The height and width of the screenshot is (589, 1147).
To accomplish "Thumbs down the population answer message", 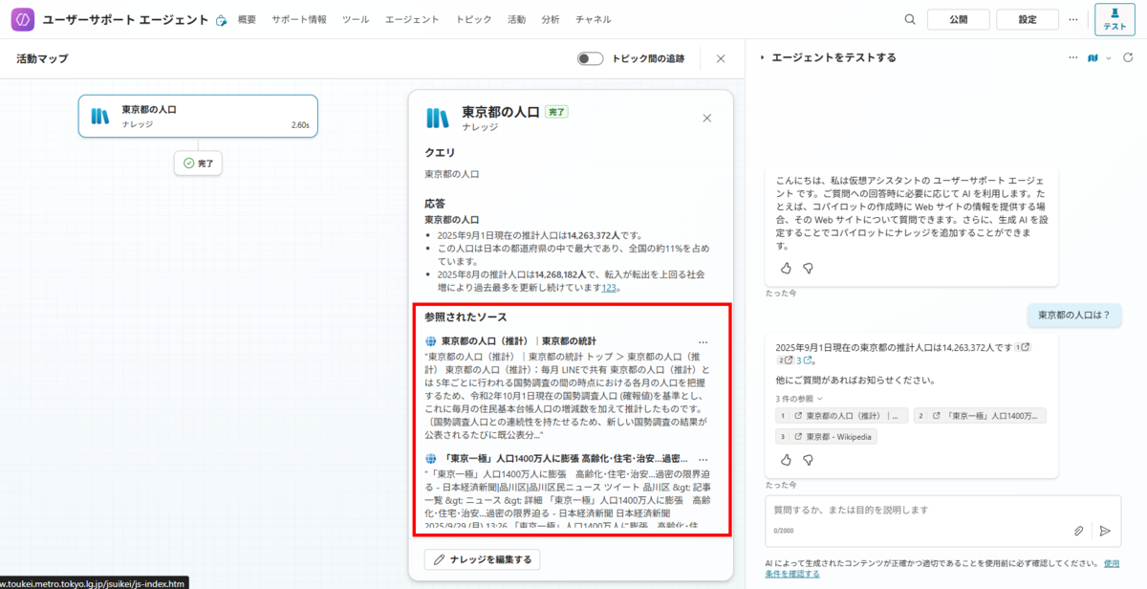I will (808, 460).
